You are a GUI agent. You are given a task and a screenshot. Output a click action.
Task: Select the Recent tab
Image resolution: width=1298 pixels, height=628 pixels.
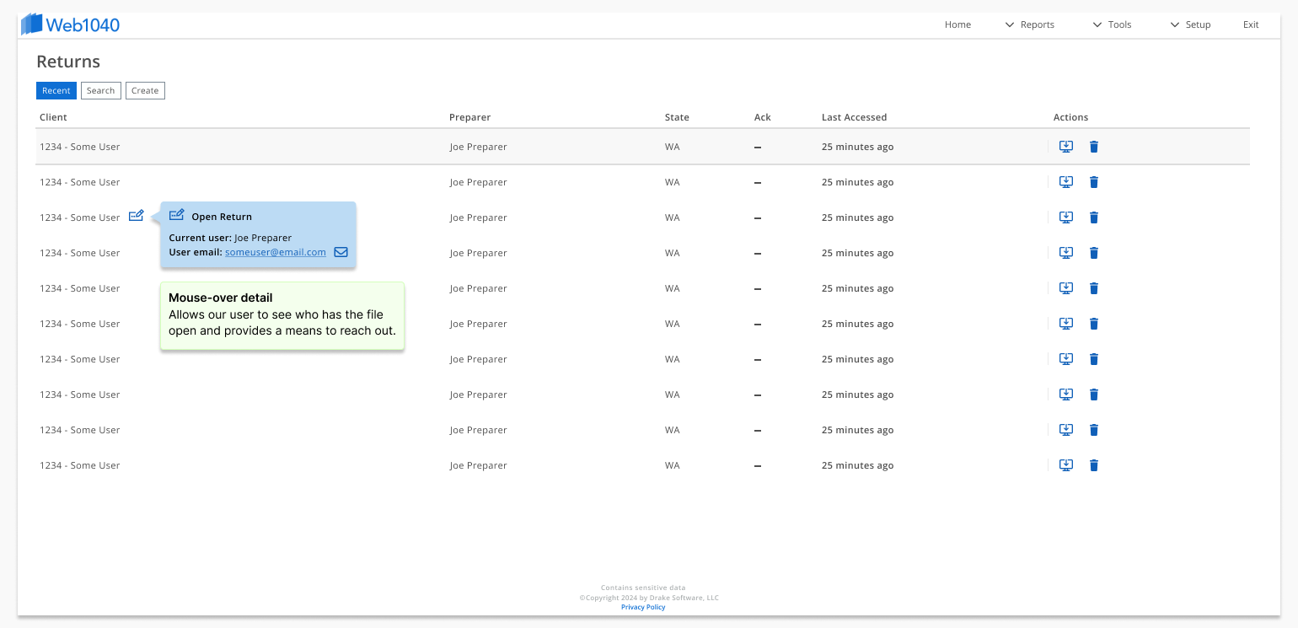click(56, 90)
